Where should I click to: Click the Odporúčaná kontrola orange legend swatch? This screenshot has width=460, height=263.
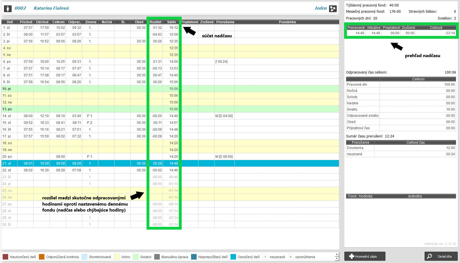42,257
